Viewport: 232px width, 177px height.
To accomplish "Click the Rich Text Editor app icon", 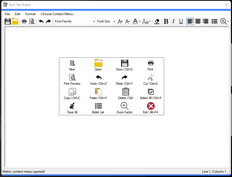I will [5, 5].
